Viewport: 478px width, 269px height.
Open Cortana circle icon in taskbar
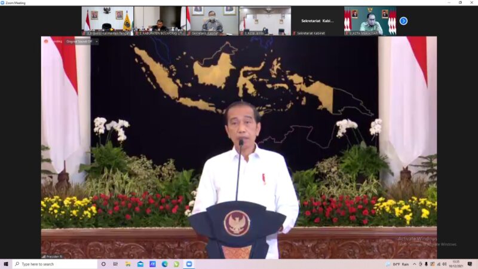pyautogui.click(x=103, y=264)
